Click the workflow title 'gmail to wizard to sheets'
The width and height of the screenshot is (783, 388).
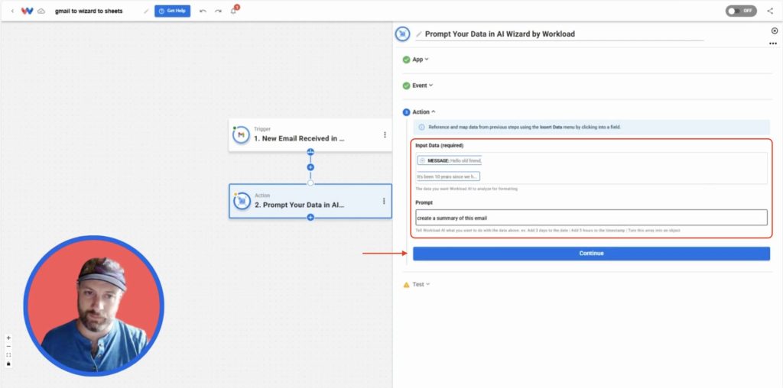coord(89,11)
